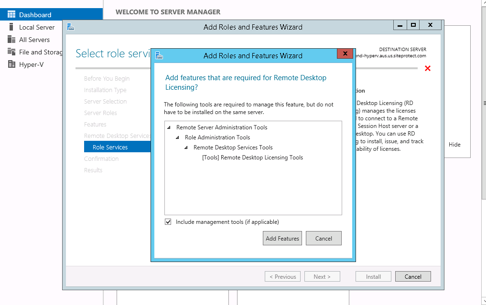Click the wizard icon in the background window title bar

click(x=71, y=27)
